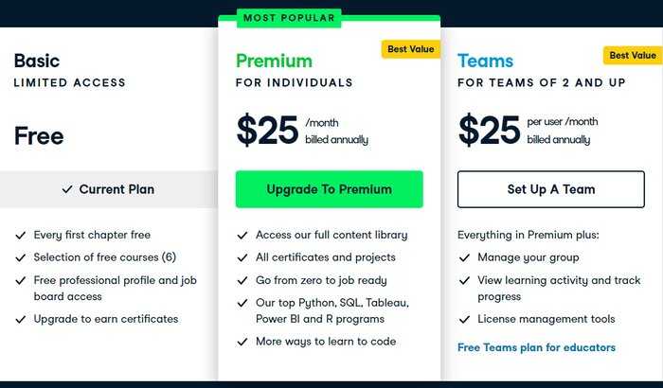Click checkmark next to Selection of free courses
Image resolution: width=663 pixels, height=388 pixels.
click(x=20, y=257)
